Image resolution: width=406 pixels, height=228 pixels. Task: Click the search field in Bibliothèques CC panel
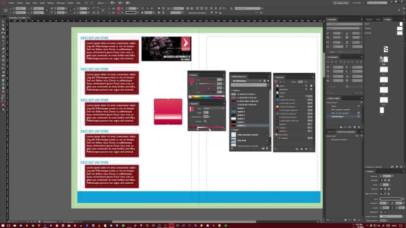tap(248, 85)
